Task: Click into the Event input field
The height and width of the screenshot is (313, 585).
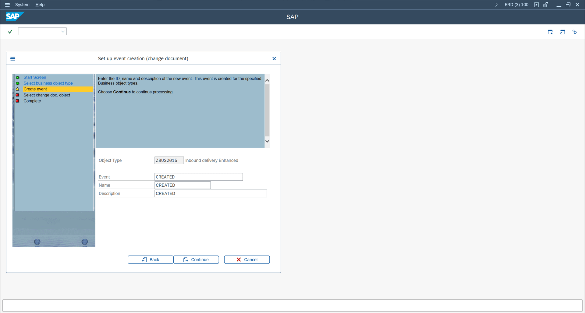Action: pyautogui.click(x=199, y=177)
